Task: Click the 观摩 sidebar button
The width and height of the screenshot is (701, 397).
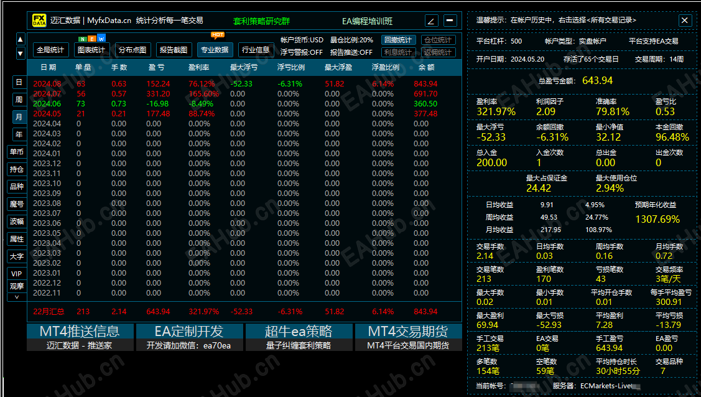Action: click(17, 286)
